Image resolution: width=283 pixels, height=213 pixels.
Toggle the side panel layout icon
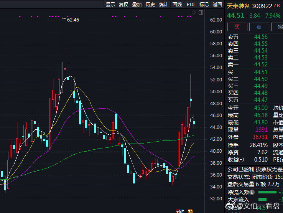[201, 13]
